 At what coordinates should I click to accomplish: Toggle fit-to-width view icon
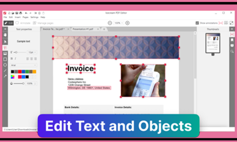tap(221, 23)
